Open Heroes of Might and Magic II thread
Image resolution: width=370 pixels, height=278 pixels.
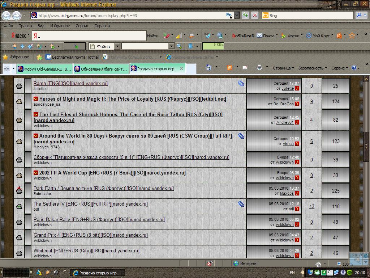point(133,99)
